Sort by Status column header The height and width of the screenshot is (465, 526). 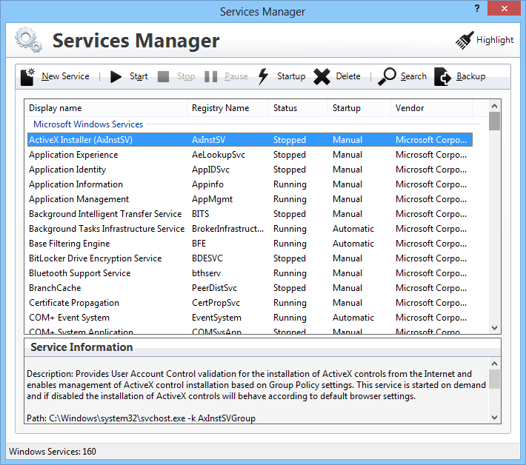[x=299, y=108]
